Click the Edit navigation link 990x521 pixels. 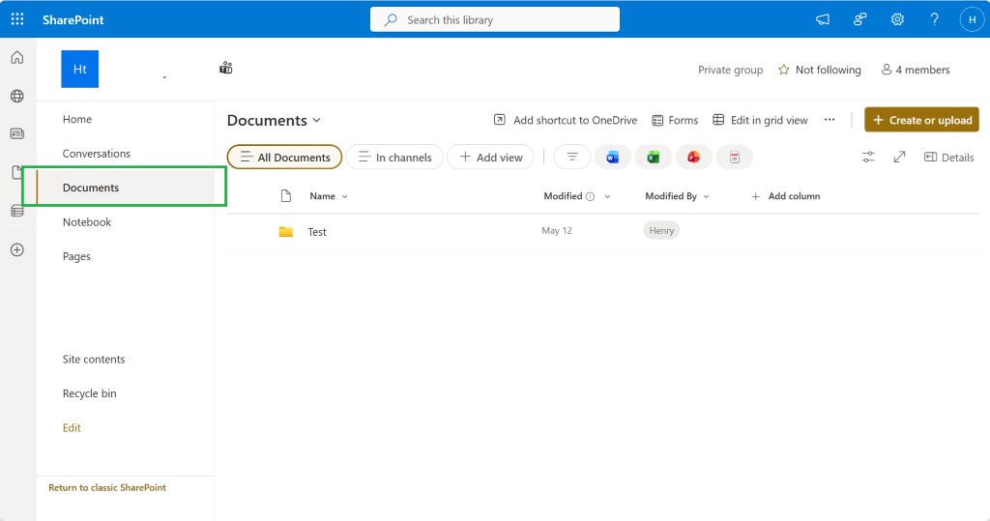click(72, 427)
